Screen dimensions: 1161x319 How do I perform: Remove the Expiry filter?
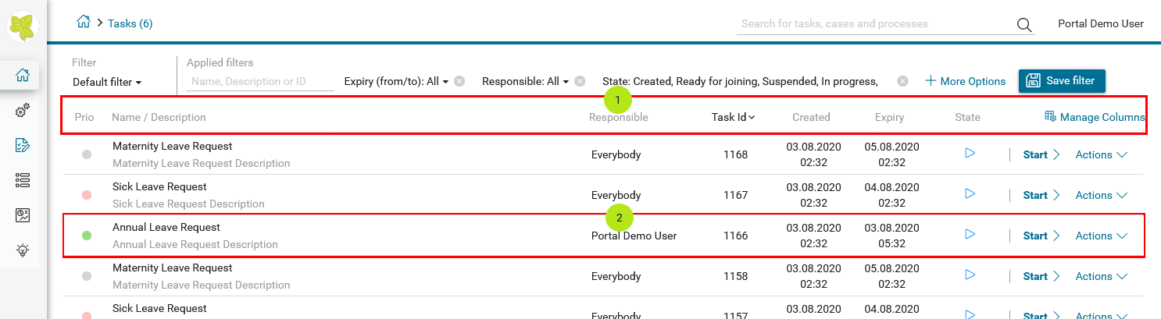pyautogui.click(x=459, y=81)
